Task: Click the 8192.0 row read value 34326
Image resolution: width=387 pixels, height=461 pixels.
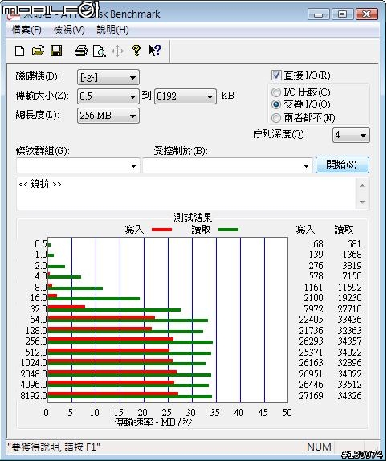Action: pos(349,396)
